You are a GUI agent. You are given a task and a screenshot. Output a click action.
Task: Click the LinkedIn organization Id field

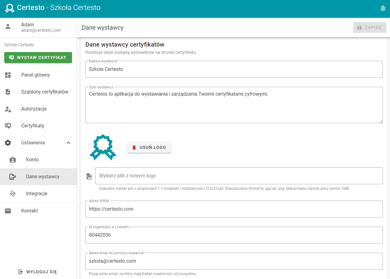coord(234,235)
